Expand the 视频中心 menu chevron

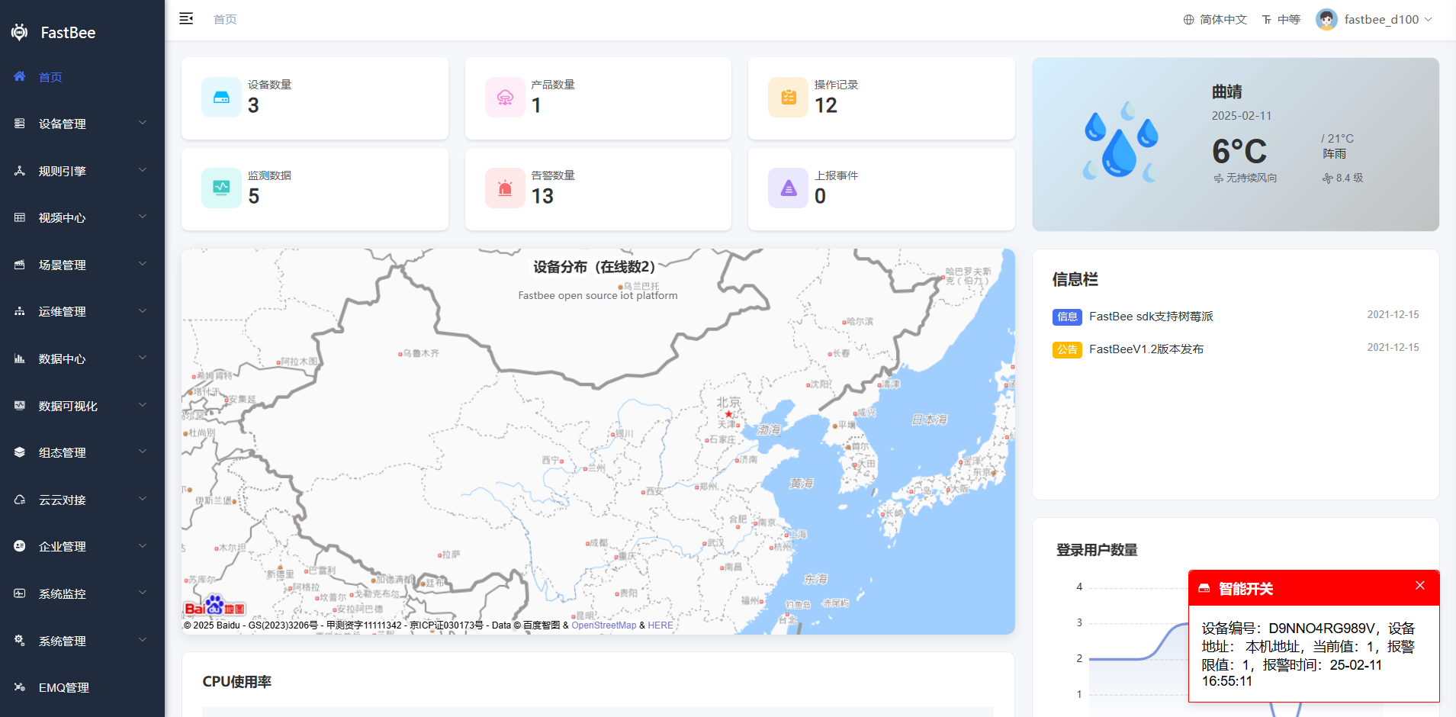pos(143,217)
